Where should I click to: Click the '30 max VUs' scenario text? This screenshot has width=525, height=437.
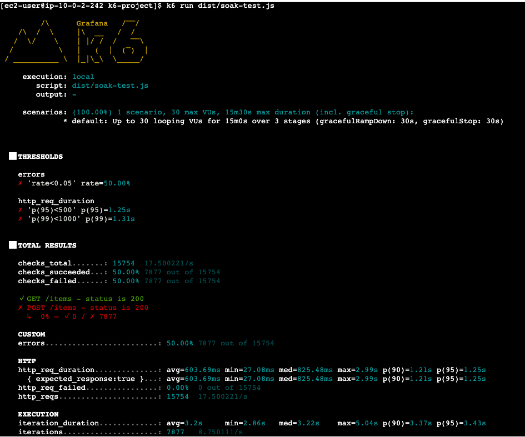[196, 112]
